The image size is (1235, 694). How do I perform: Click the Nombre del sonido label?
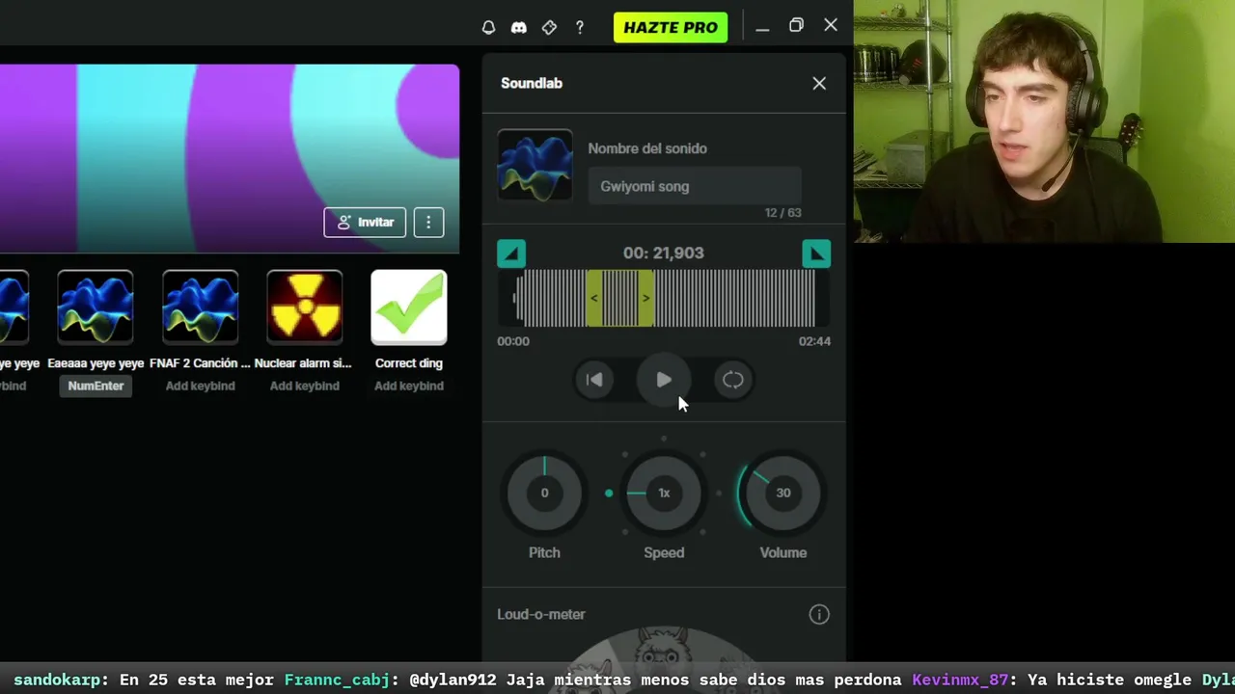point(647,148)
